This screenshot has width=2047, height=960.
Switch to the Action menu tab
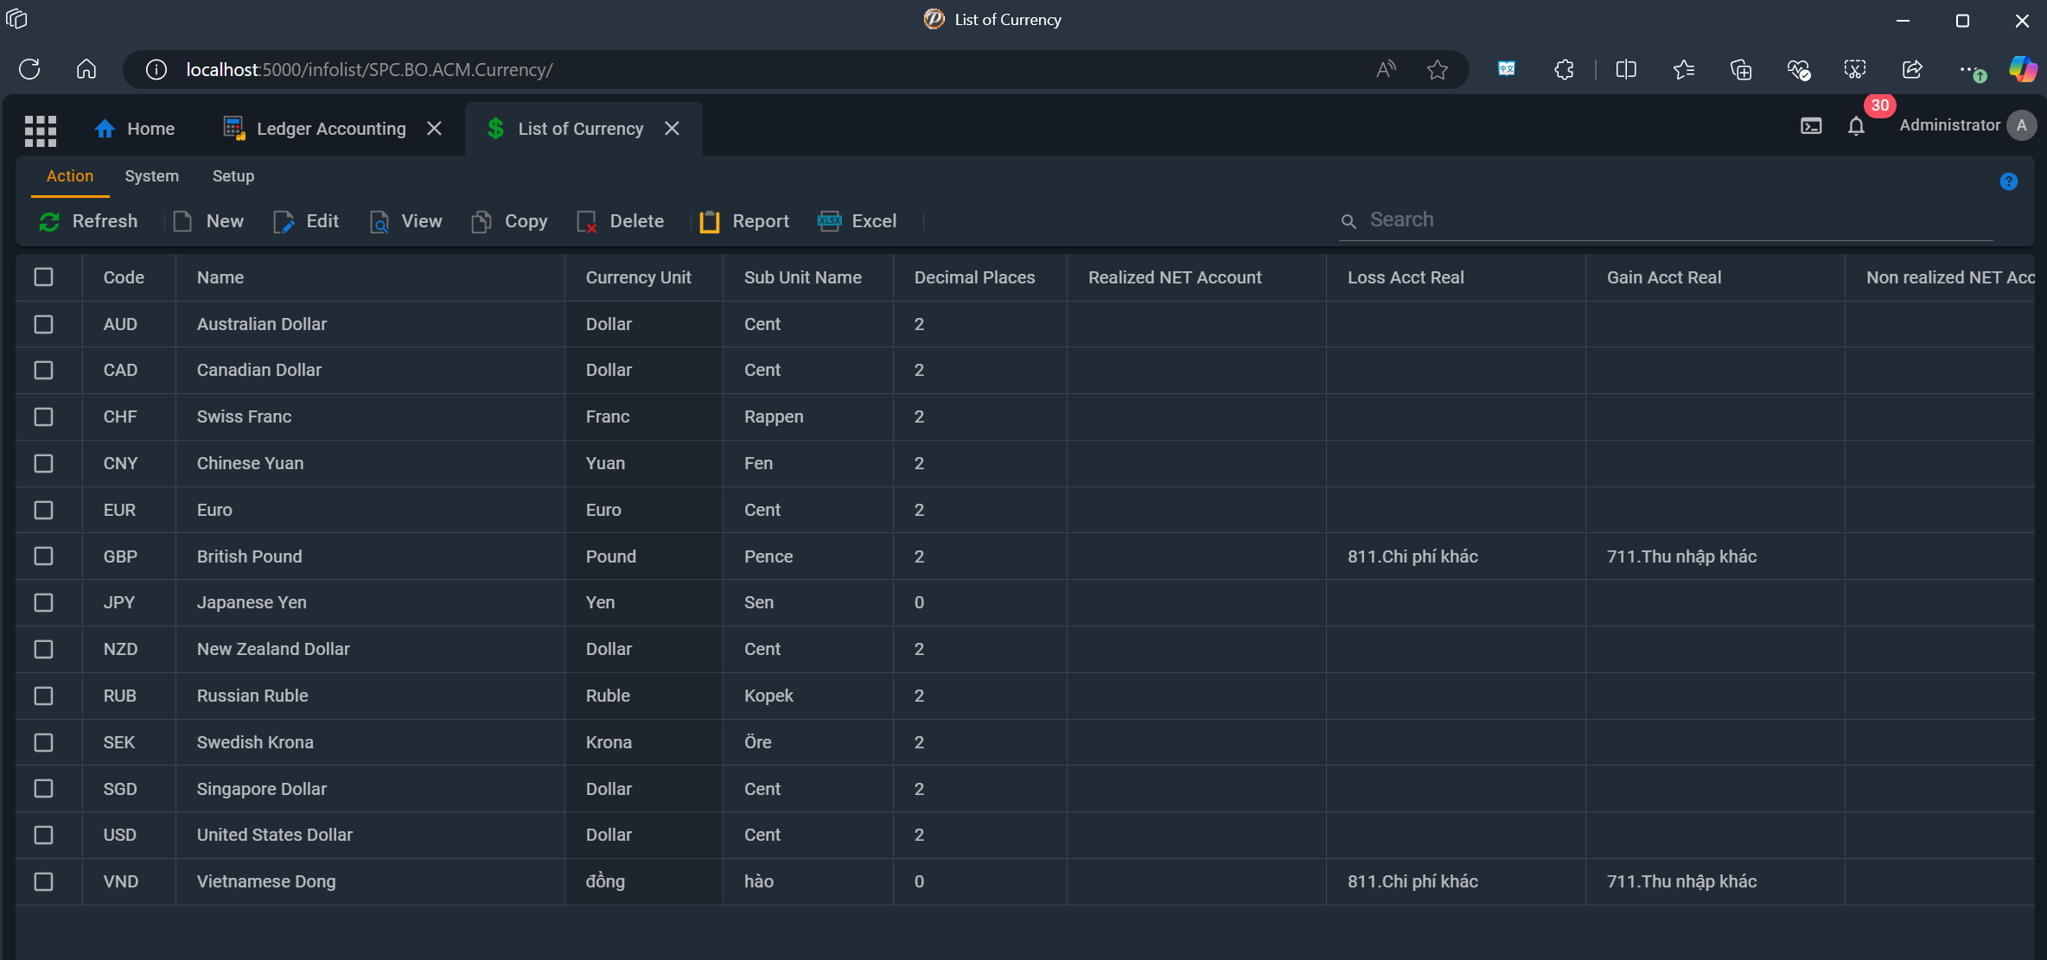(70, 176)
